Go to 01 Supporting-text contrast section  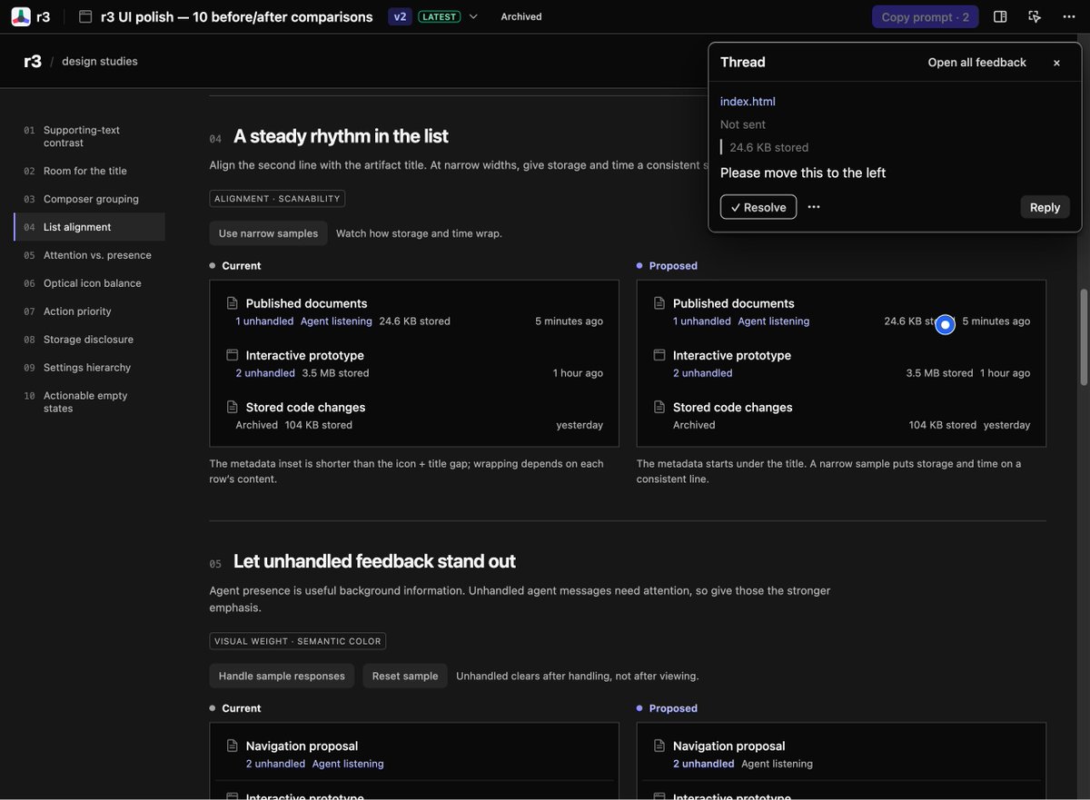tap(89, 136)
